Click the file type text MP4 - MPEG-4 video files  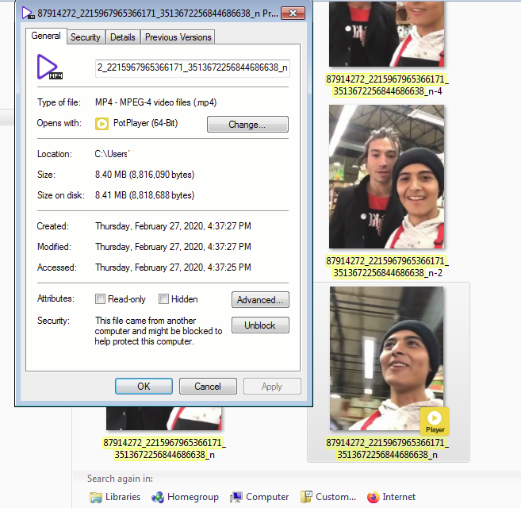pyautogui.click(x=156, y=102)
